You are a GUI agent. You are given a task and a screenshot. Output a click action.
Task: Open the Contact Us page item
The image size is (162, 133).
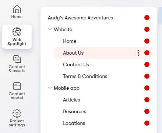(x=76, y=64)
